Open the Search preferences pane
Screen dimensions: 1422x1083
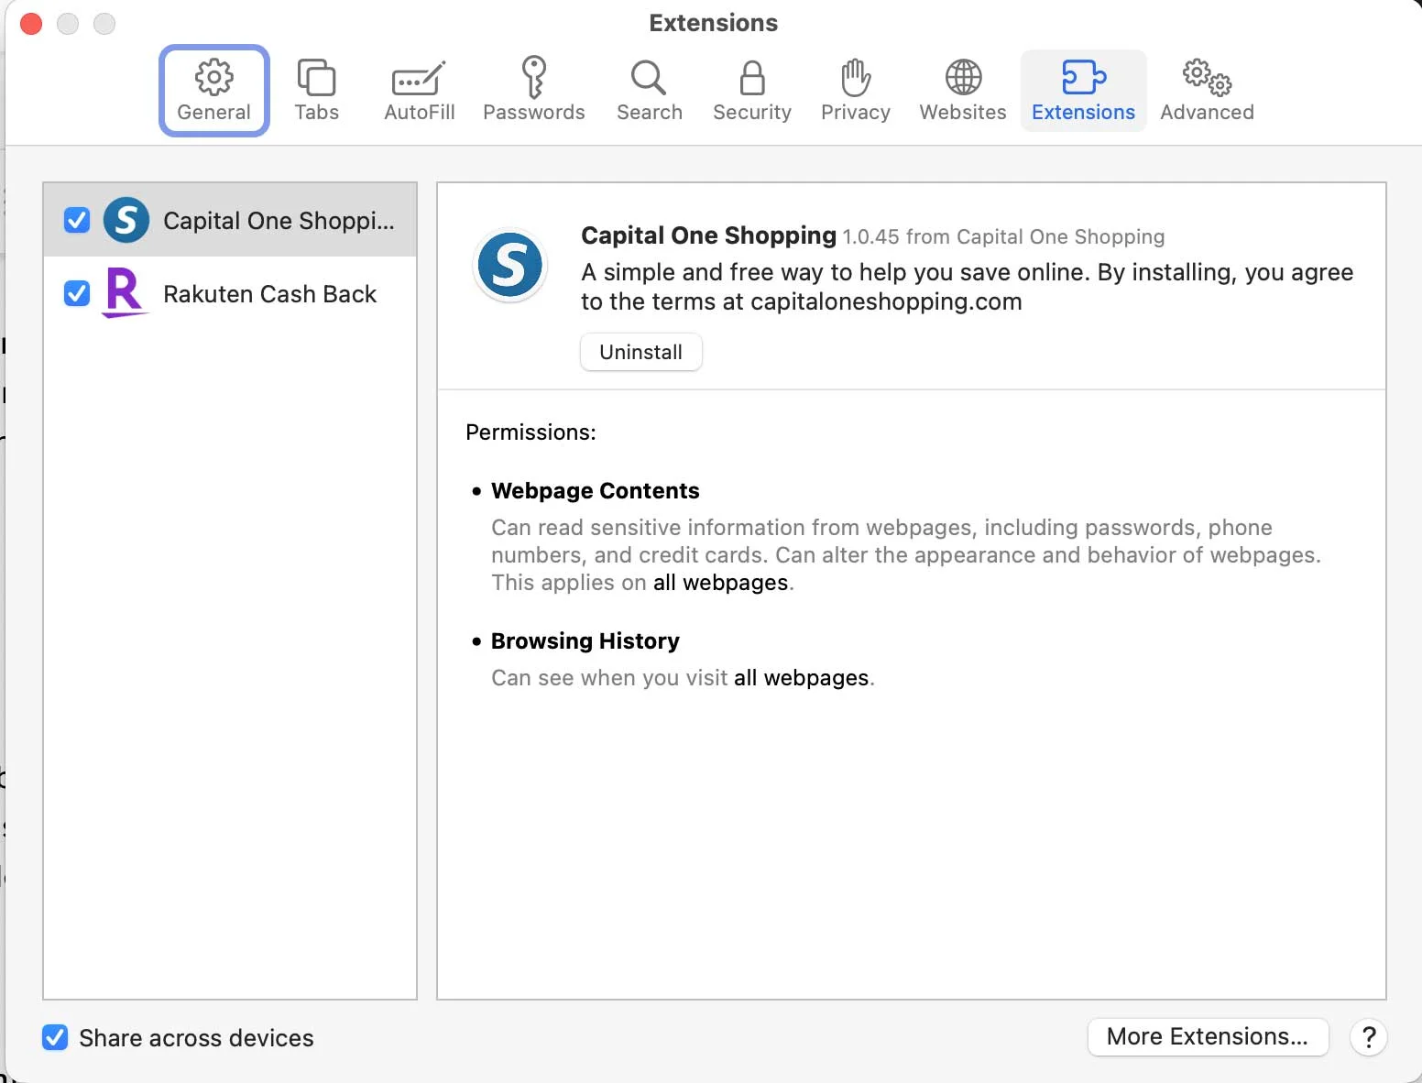649,91
